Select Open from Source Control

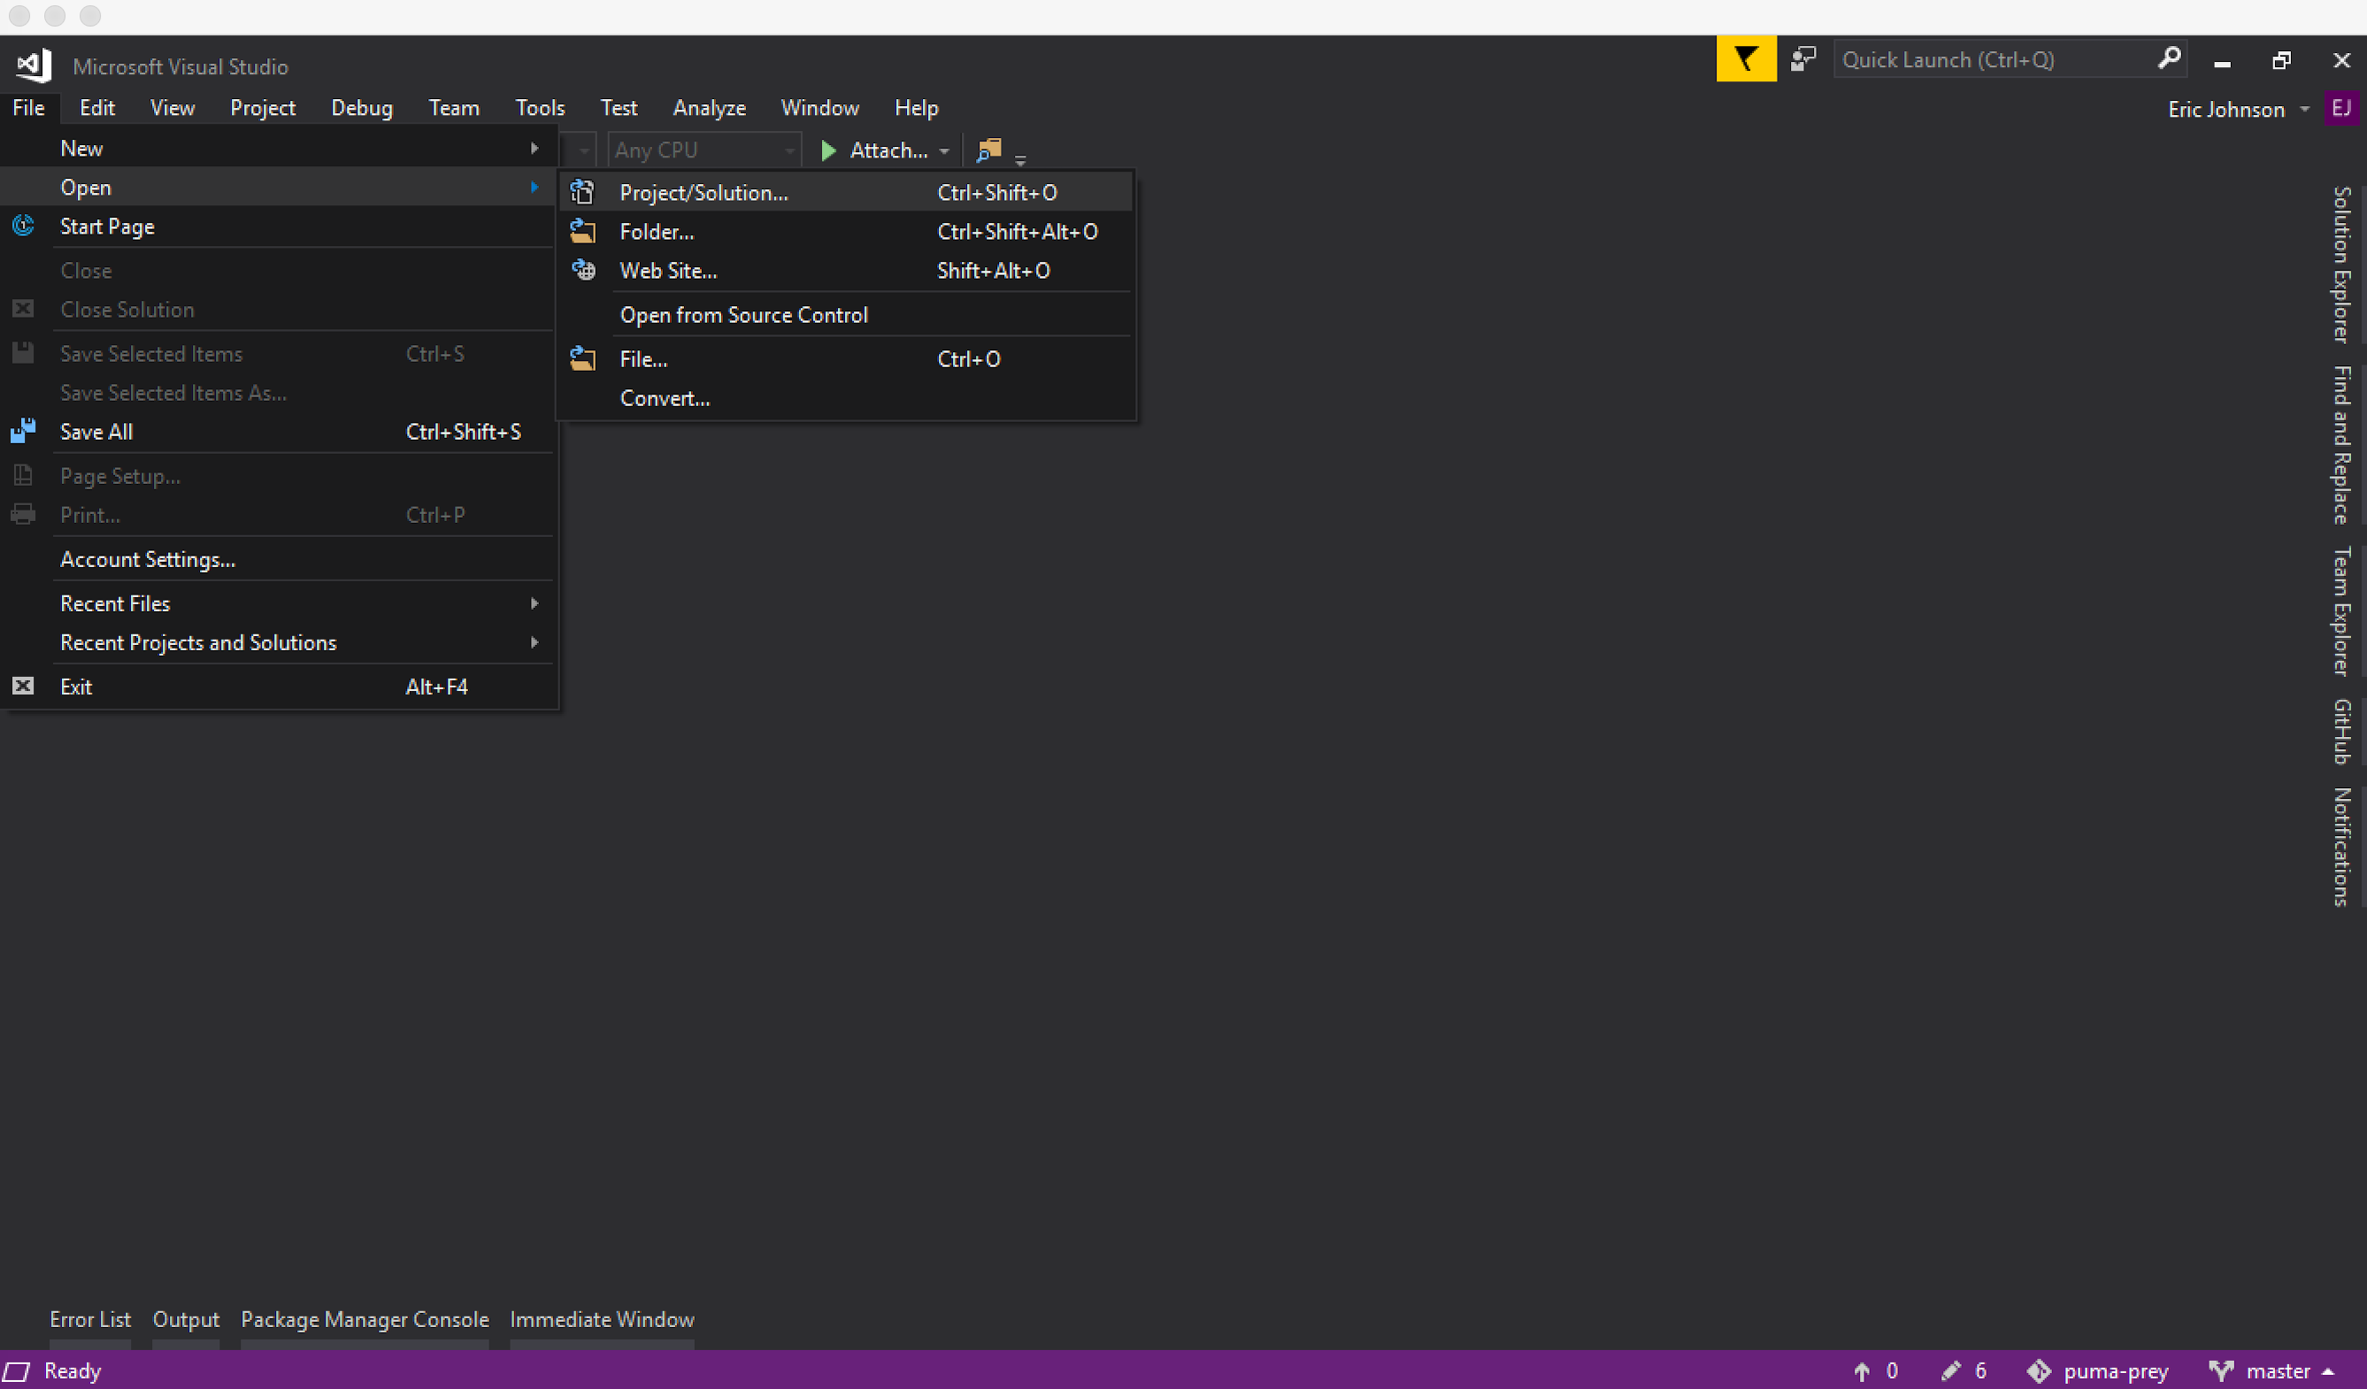[x=744, y=314]
